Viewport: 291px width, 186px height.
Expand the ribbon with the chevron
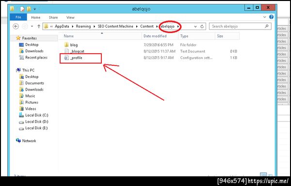265,17
